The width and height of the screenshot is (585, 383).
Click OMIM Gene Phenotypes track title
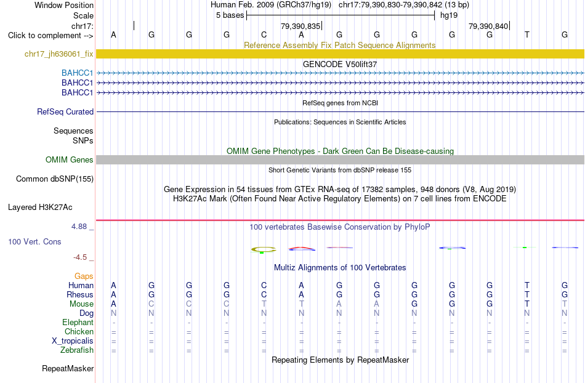(x=340, y=151)
